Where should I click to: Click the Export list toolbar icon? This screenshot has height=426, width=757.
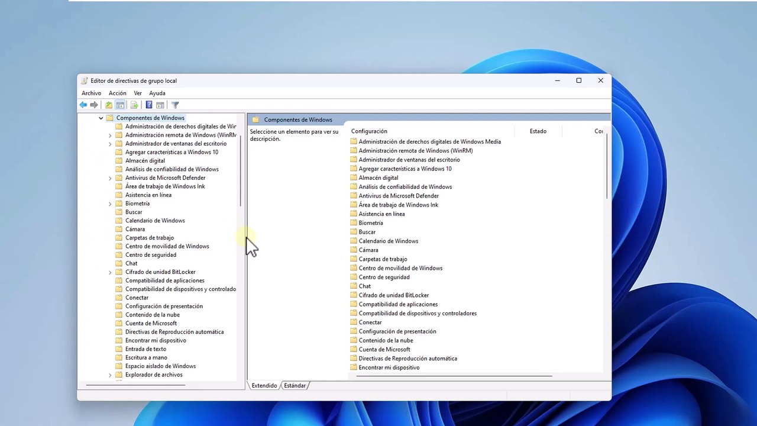134,105
